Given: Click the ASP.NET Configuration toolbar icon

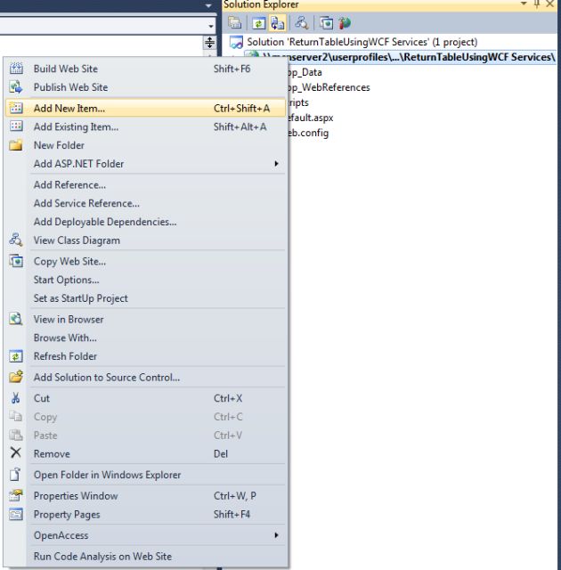Looking at the screenshot, I should pyautogui.click(x=345, y=23).
